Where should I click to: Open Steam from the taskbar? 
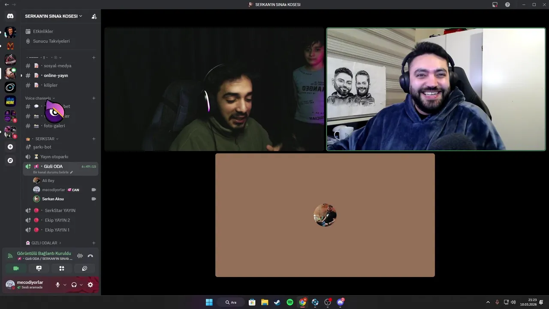click(277, 302)
